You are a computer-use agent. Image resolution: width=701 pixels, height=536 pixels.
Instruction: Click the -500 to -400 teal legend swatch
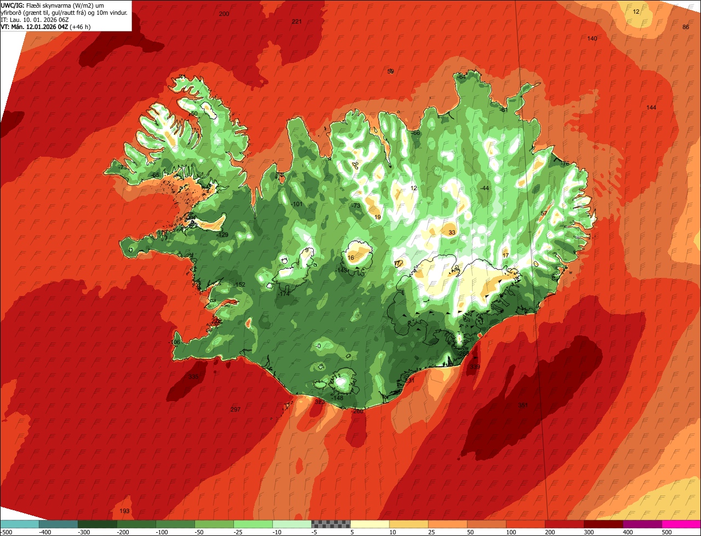point(19,524)
